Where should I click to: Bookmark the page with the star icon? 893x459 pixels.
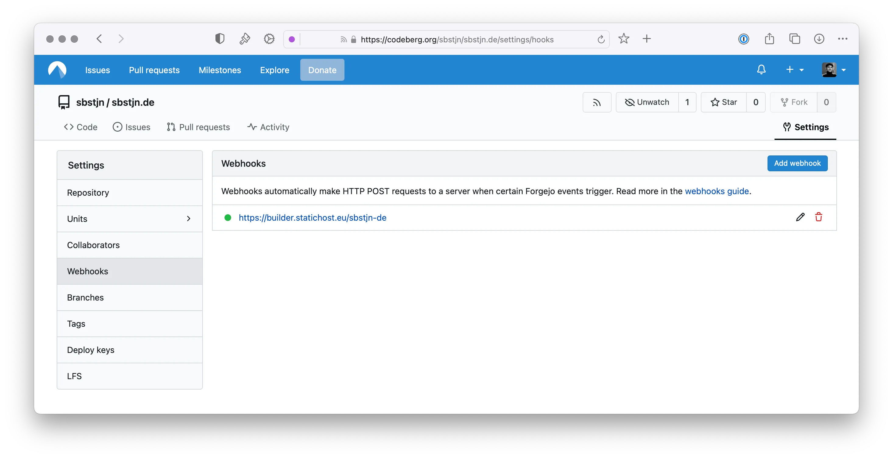tap(624, 39)
